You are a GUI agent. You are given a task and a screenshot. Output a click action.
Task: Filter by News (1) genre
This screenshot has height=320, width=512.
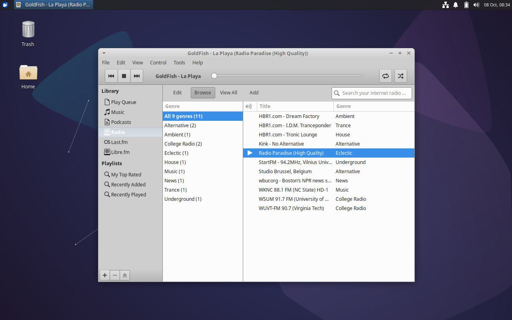click(203, 180)
